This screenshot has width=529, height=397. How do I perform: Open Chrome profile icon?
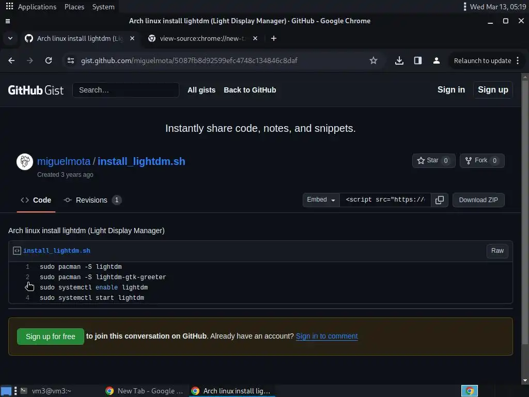pos(436,61)
